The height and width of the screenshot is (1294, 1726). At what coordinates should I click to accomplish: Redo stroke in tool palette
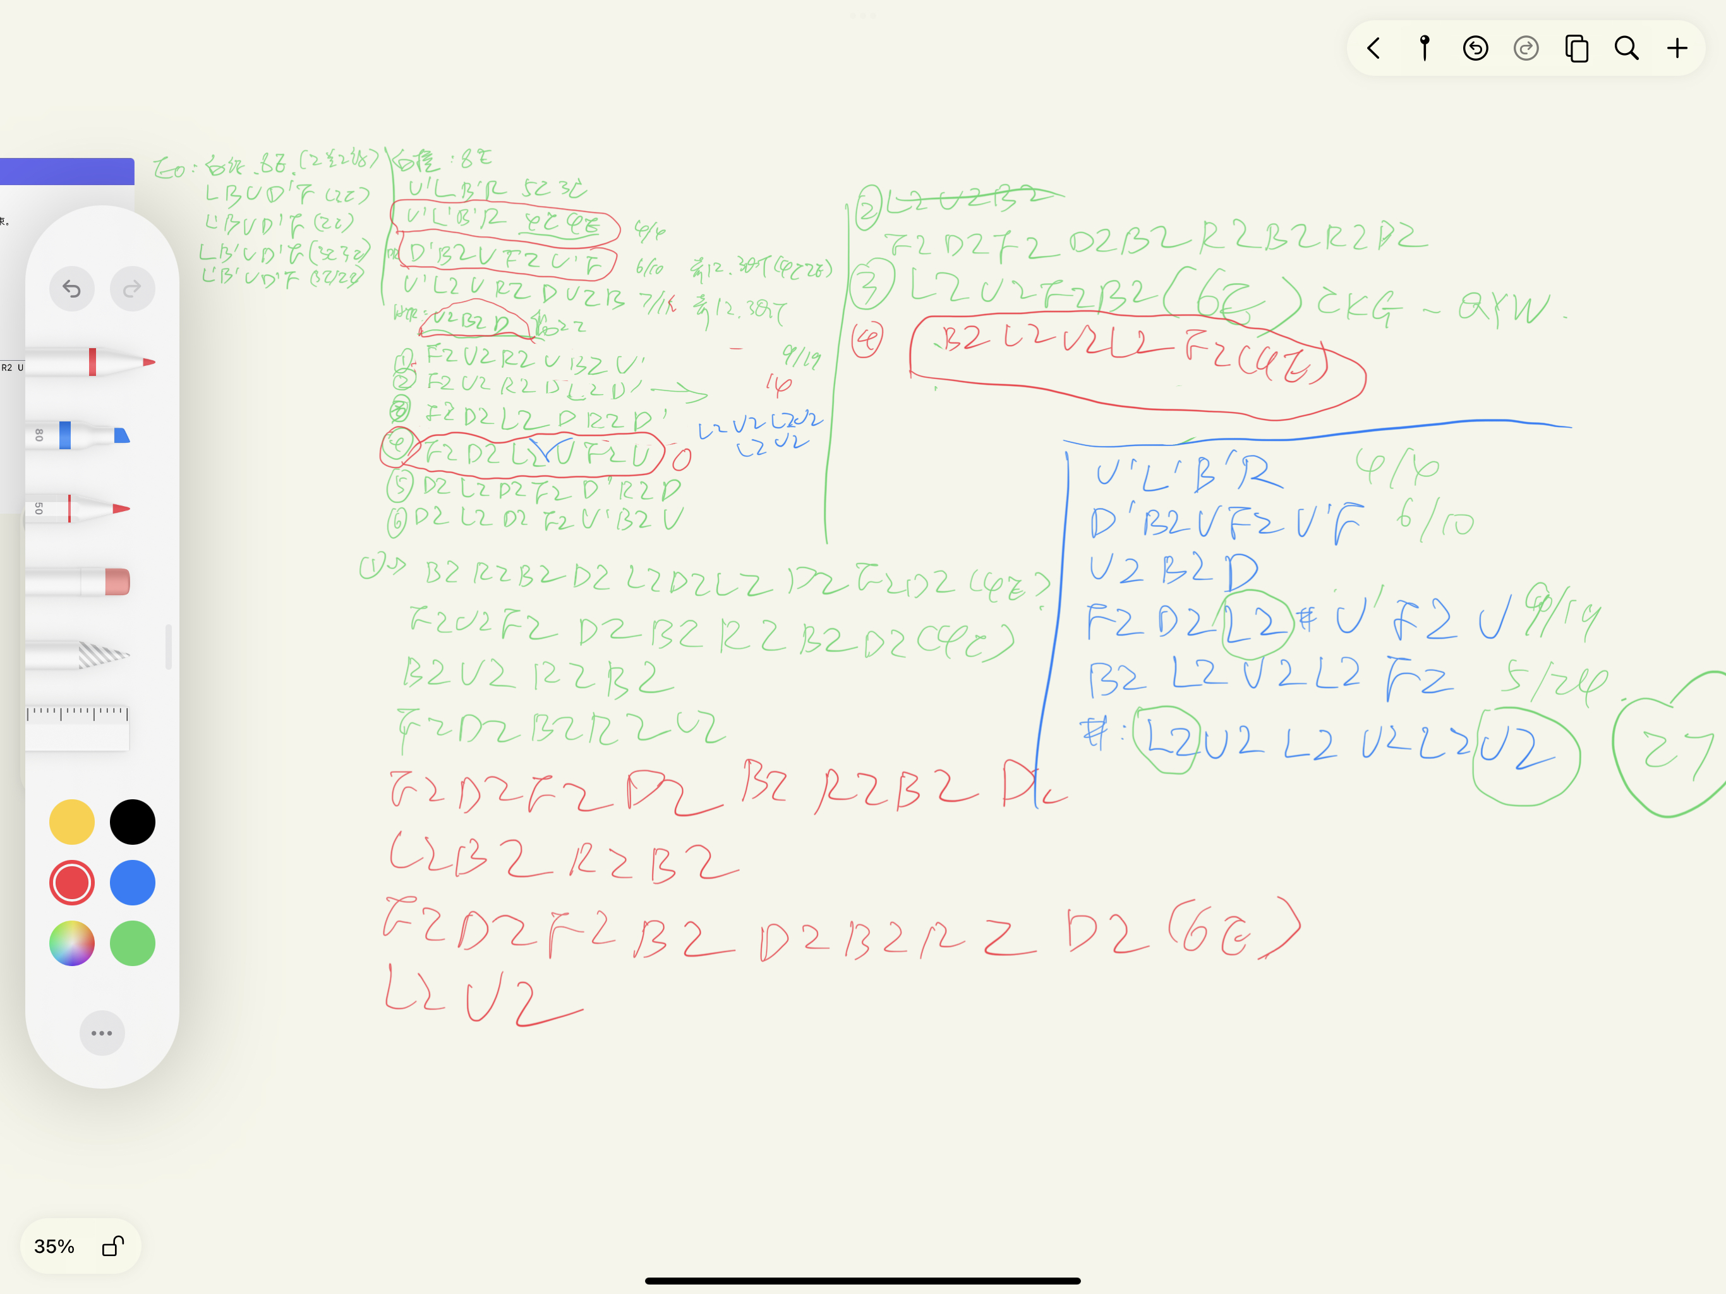132,289
